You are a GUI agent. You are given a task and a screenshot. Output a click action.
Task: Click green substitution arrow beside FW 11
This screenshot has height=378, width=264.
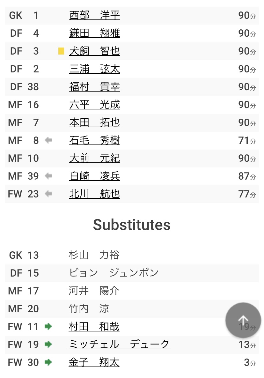48,327
